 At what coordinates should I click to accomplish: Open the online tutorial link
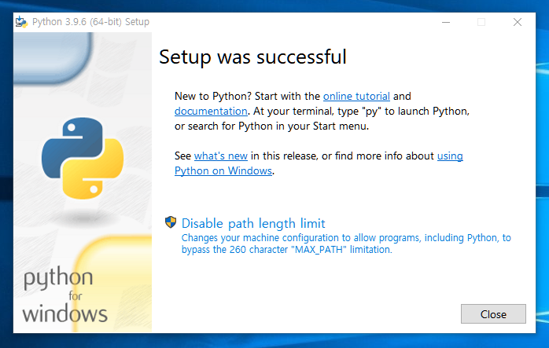tap(356, 96)
